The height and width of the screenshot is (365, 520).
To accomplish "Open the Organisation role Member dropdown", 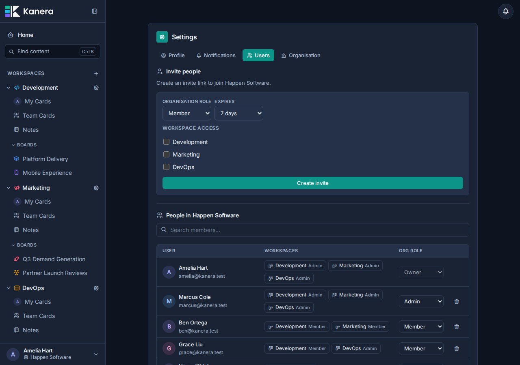I will 187,113.
